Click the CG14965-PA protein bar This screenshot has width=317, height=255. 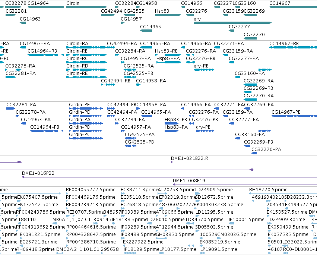tap(146, 116)
